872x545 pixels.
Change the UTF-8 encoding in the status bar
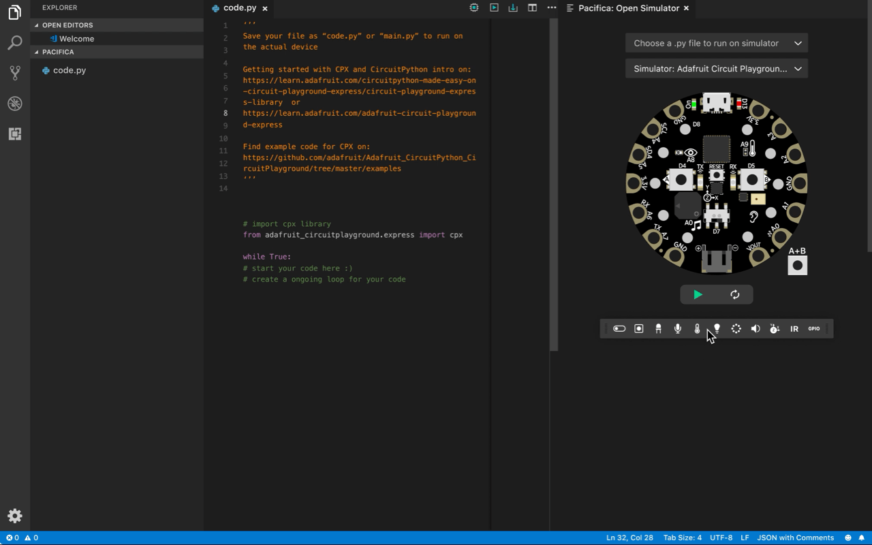pos(721,538)
